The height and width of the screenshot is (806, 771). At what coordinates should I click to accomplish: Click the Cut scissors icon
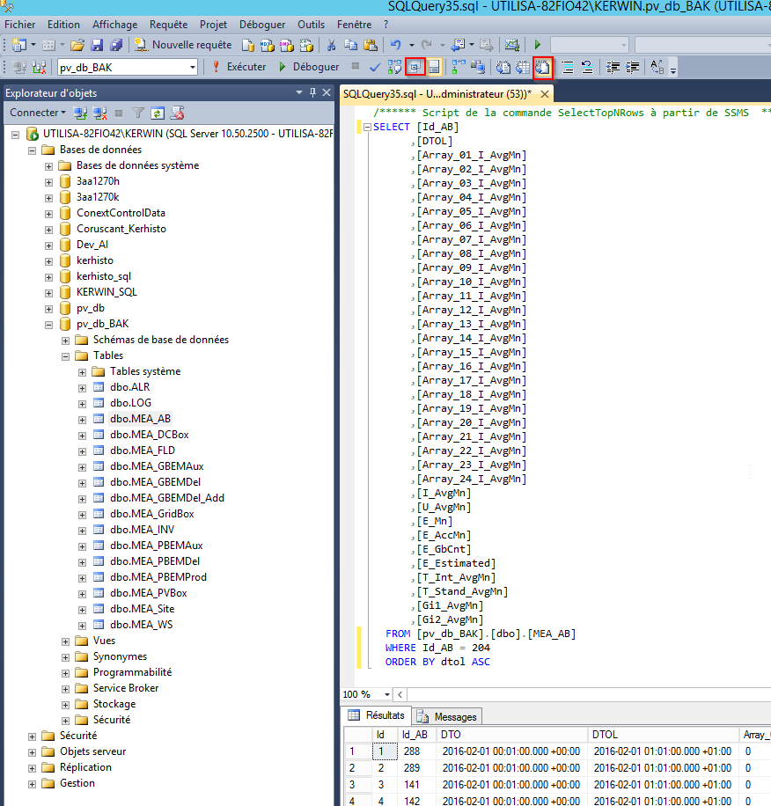[x=331, y=45]
